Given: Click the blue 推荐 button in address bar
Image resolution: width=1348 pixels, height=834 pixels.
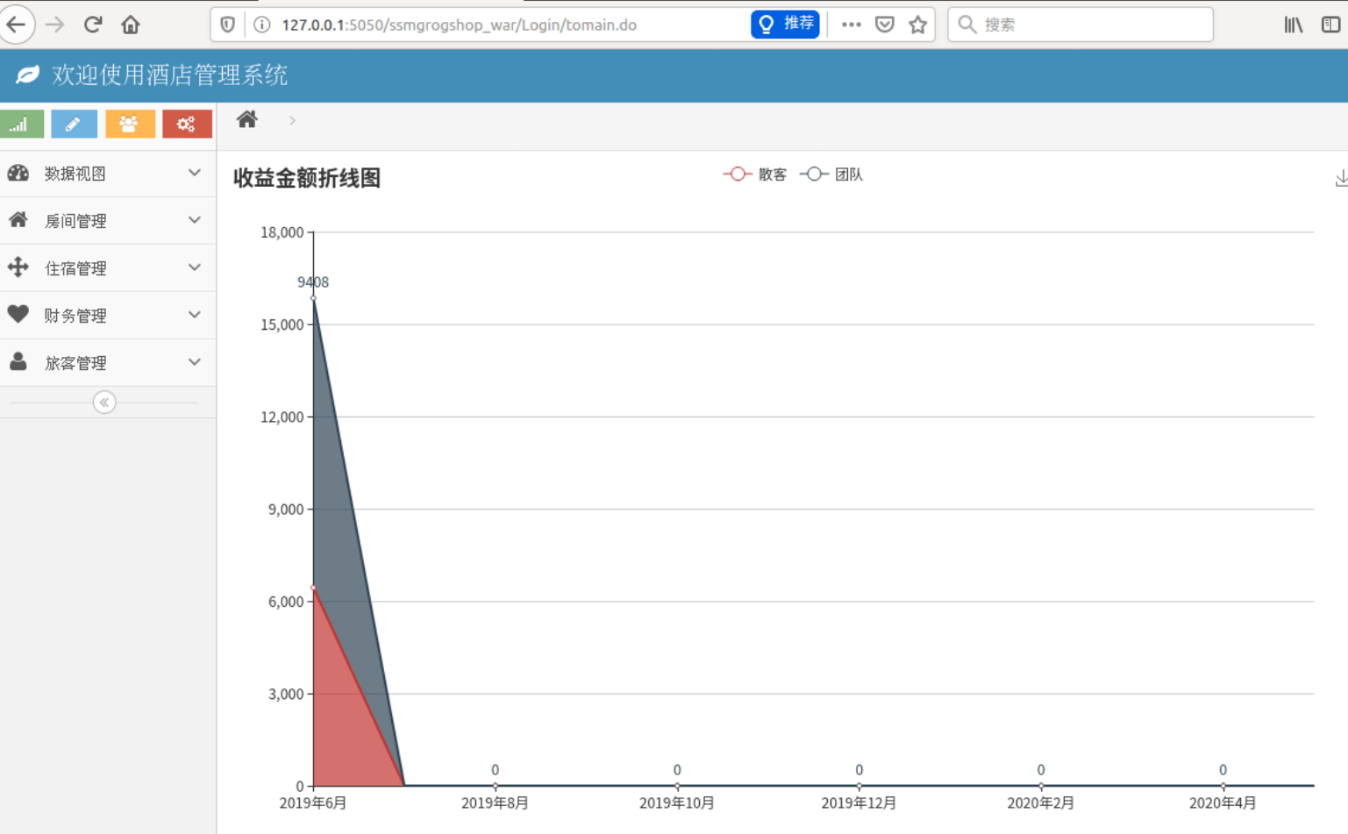Looking at the screenshot, I should 785,24.
